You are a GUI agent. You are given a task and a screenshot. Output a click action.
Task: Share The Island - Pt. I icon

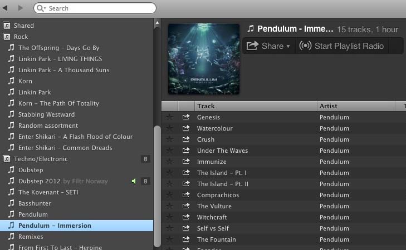coord(186,173)
